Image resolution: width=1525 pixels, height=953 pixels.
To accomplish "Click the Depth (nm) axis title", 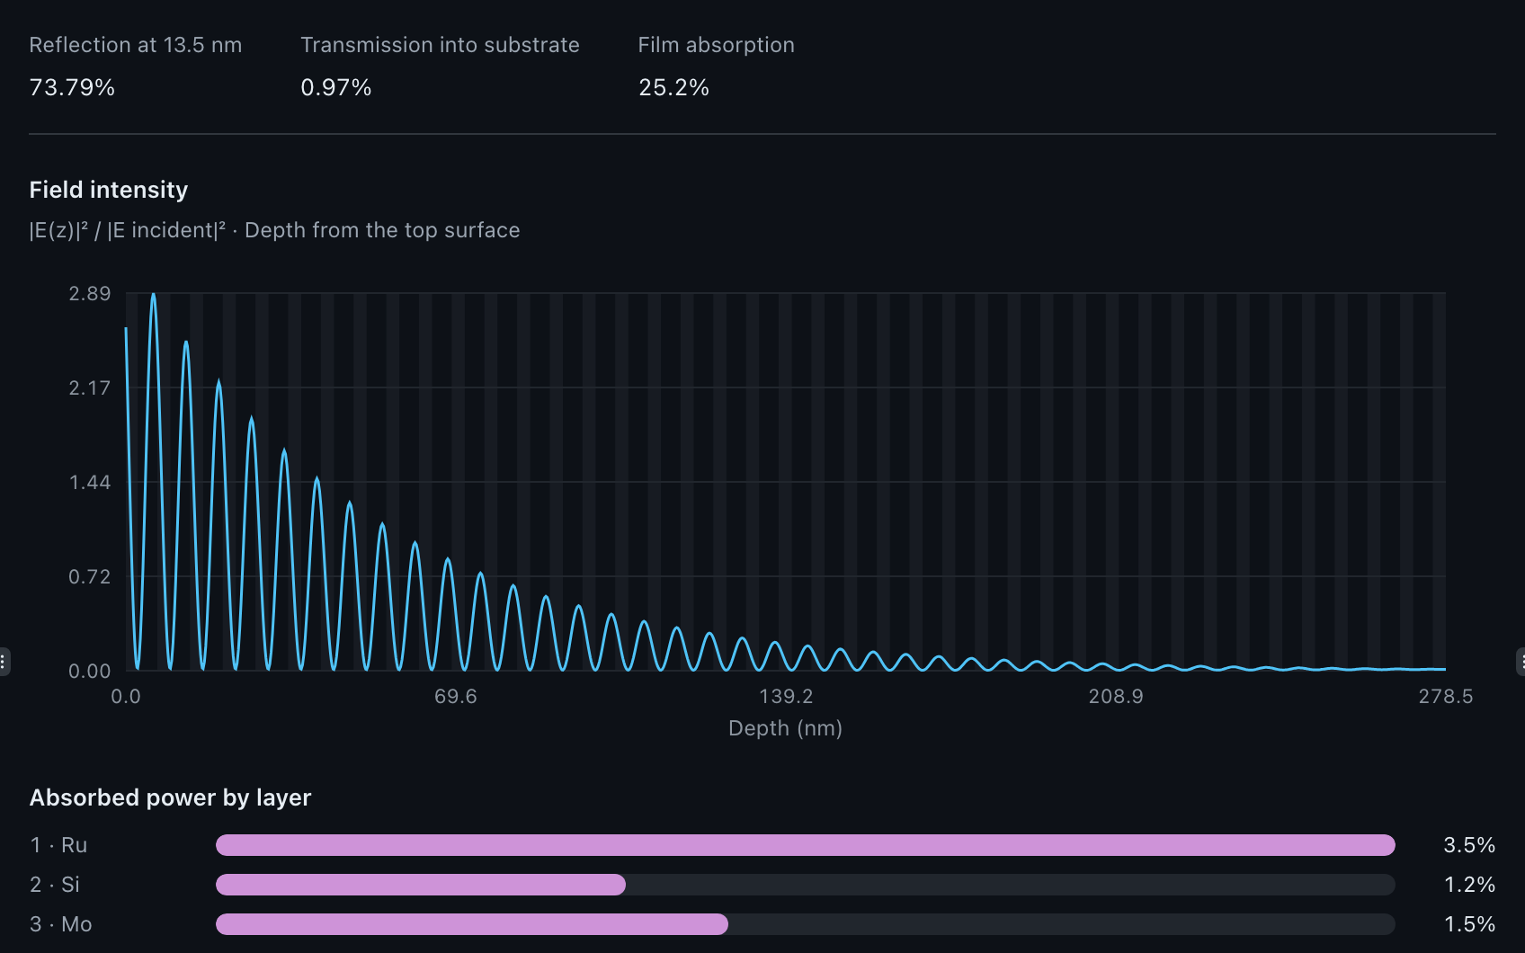I will (x=785, y=728).
